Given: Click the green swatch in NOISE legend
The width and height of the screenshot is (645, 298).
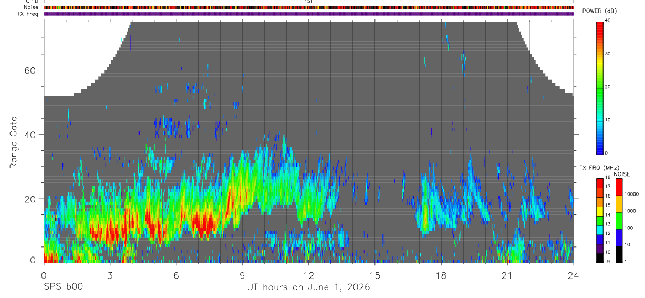Looking at the screenshot, I should tap(619, 221).
